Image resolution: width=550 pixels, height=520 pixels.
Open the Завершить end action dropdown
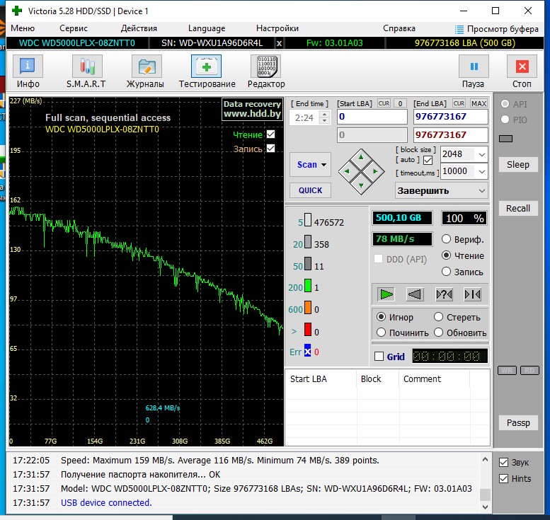click(441, 191)
